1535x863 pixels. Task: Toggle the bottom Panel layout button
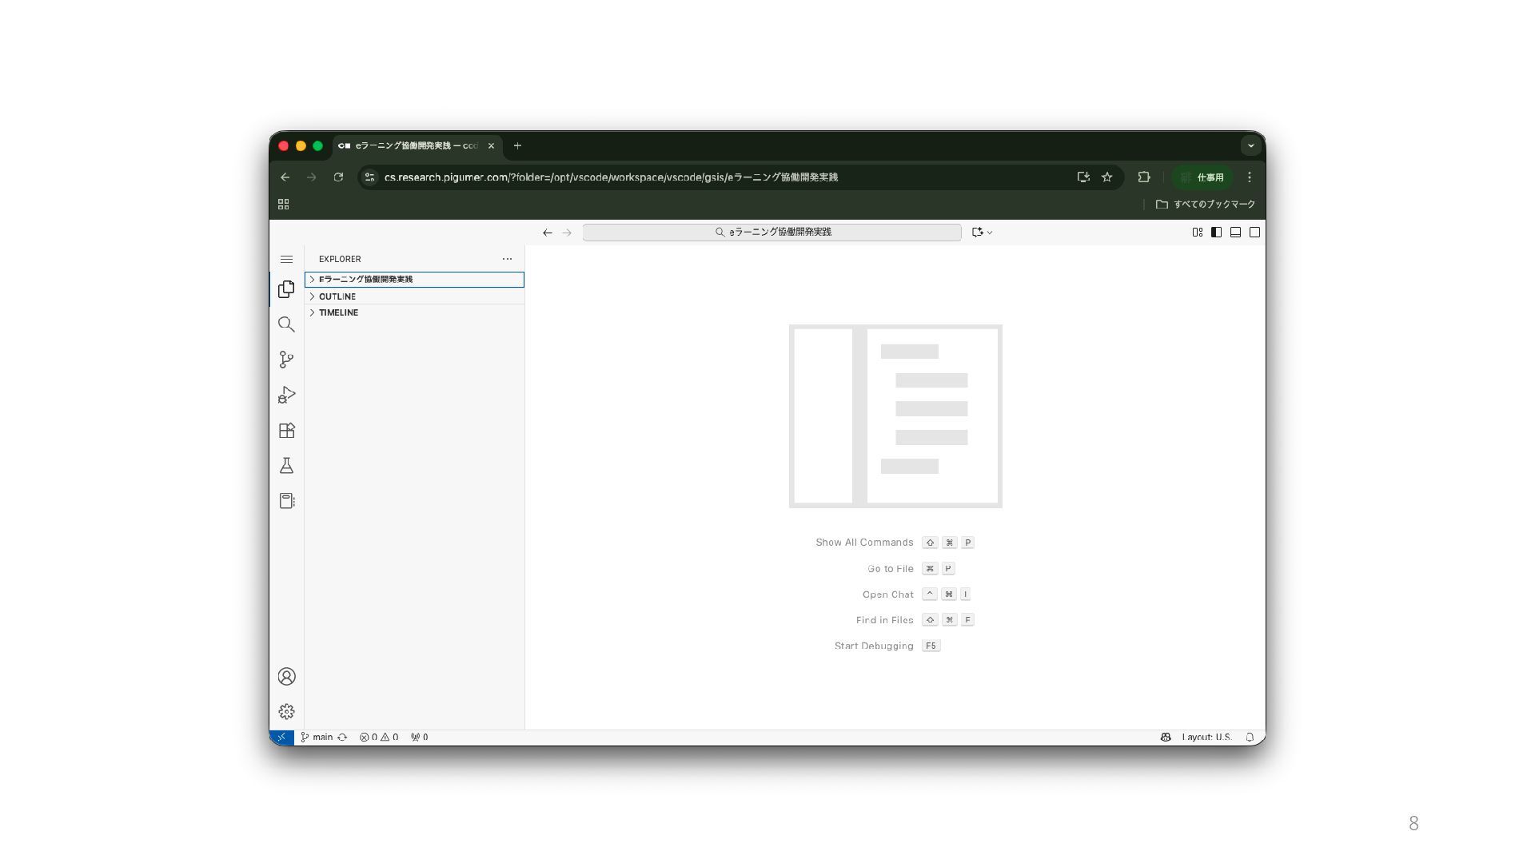[x=1235, y=233]
